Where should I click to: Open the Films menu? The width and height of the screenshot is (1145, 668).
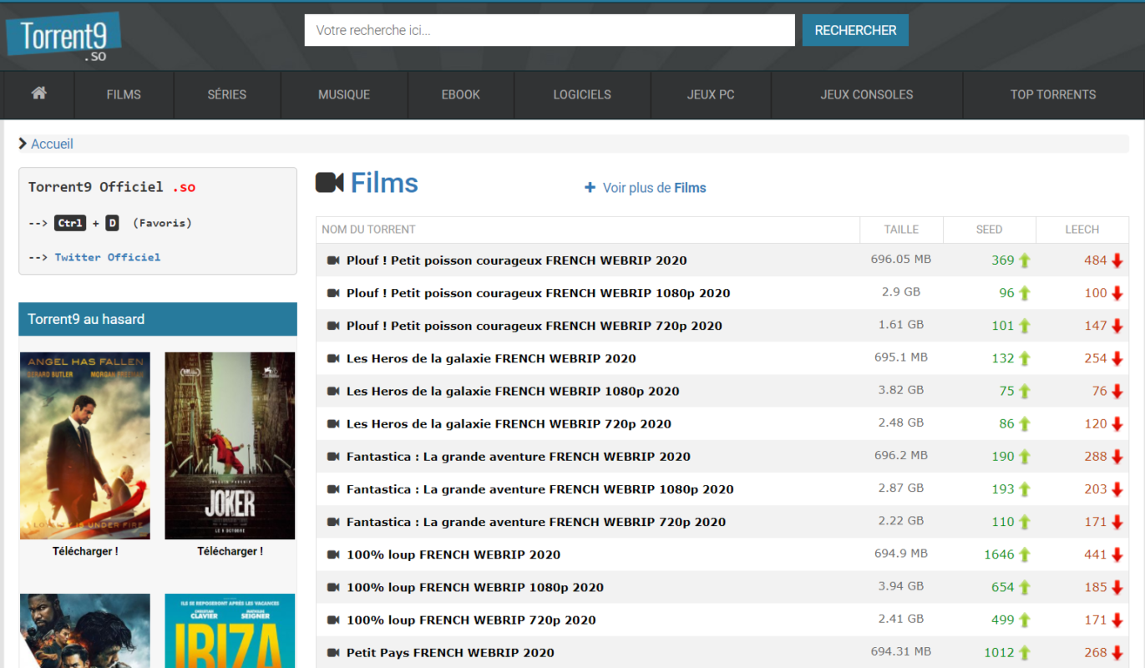[124, 94]
